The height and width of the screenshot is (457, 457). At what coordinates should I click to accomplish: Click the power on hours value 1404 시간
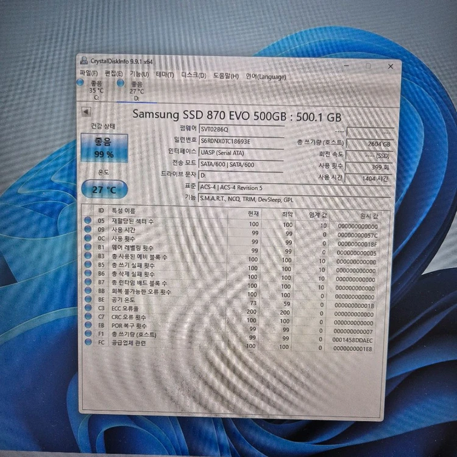368,179
